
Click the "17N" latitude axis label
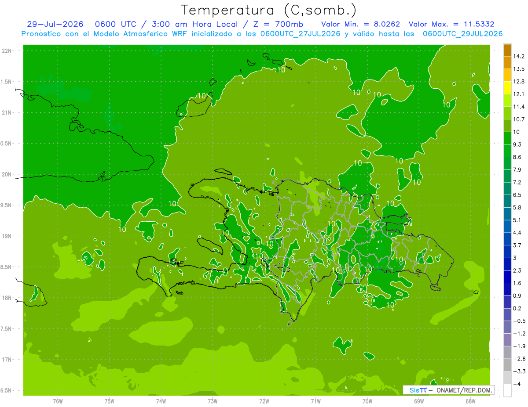[x=7, y=360]
